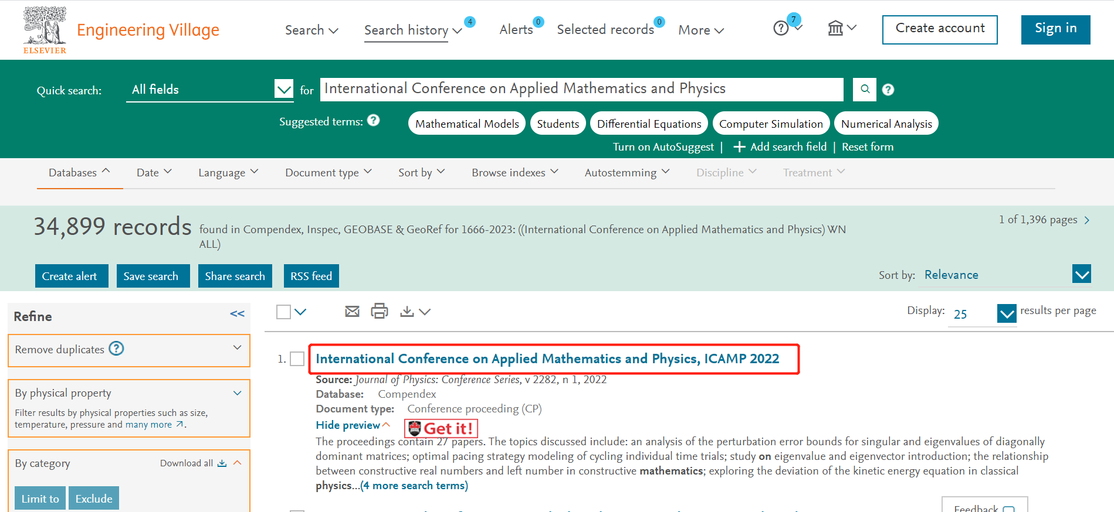Click Hide preview link
Image resolution: width=1114 pixels, height=512 pixels.
(353, 425)
